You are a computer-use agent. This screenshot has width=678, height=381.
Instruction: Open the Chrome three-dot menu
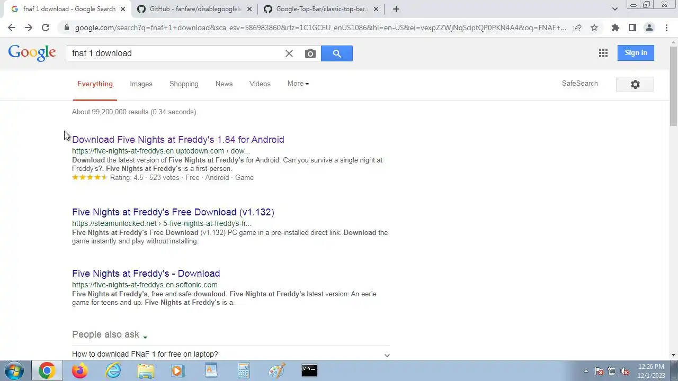[x=666, y=28]
